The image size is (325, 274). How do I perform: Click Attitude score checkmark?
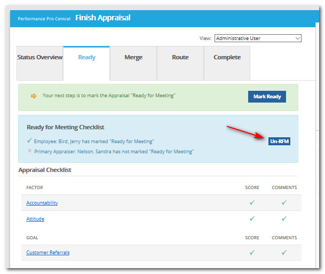pos(252,219)
